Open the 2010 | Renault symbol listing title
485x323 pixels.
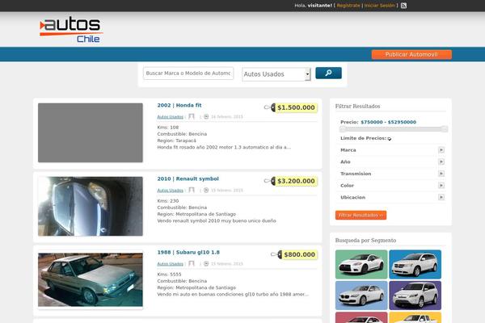188,178
